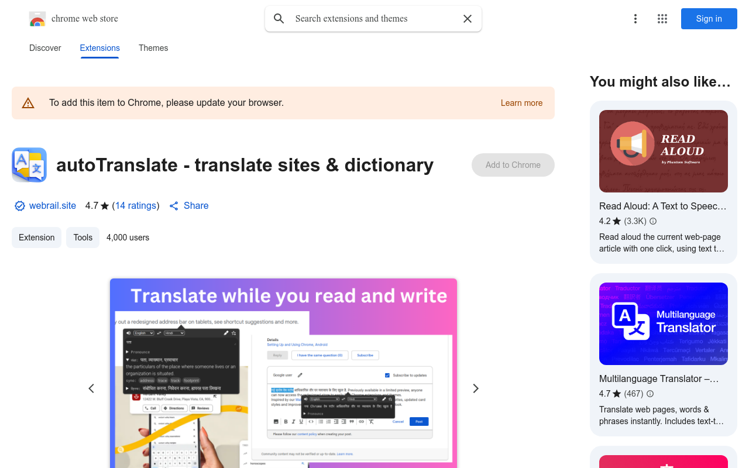Image resolution: width=749 pixels, height=468 pixels.
Task: Click the update your browser warning text
Action: 166,103
